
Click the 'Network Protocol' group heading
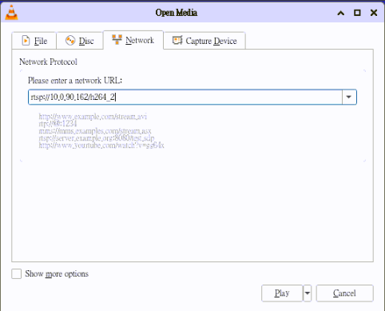click(48, 62)
